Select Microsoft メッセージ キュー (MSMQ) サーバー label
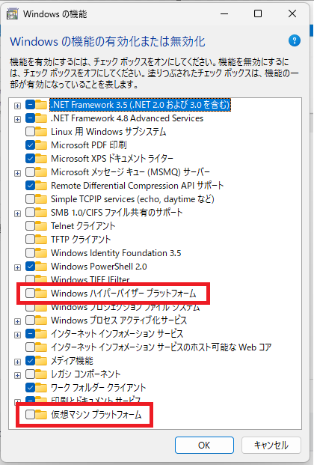The height and width of the screenshot is (465, 314). tap(130, 172)
